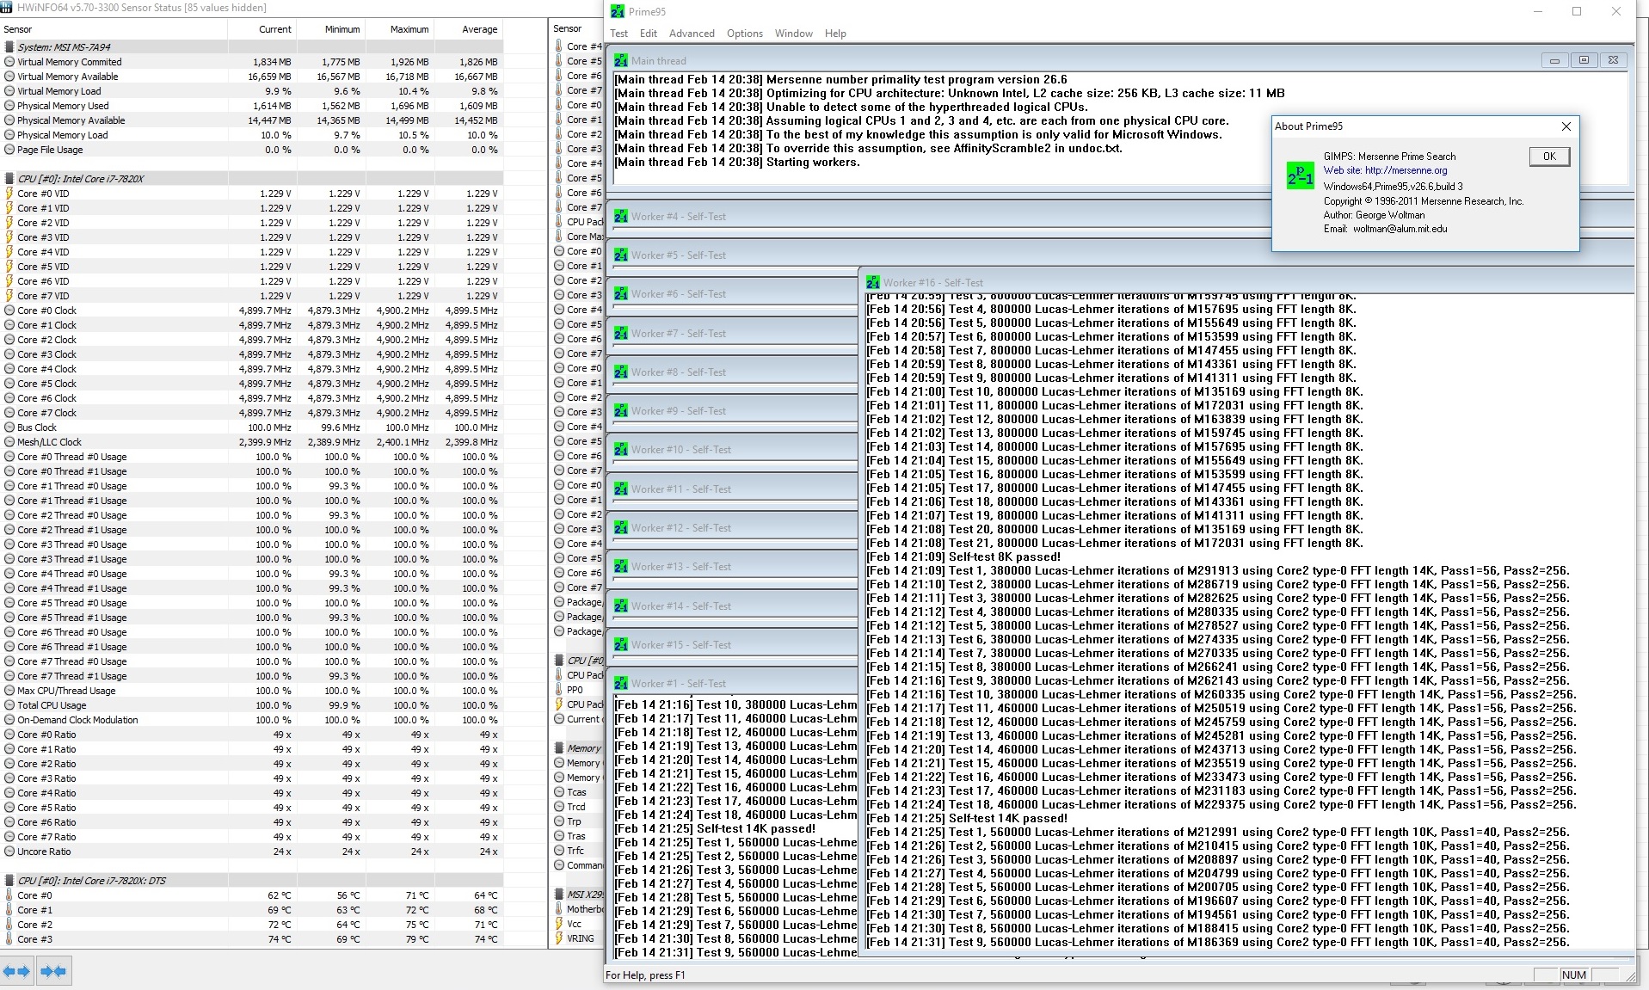Click the Worker #10 window icon
The width and height of the screenshot is (1649, 990).
point(621,450)
